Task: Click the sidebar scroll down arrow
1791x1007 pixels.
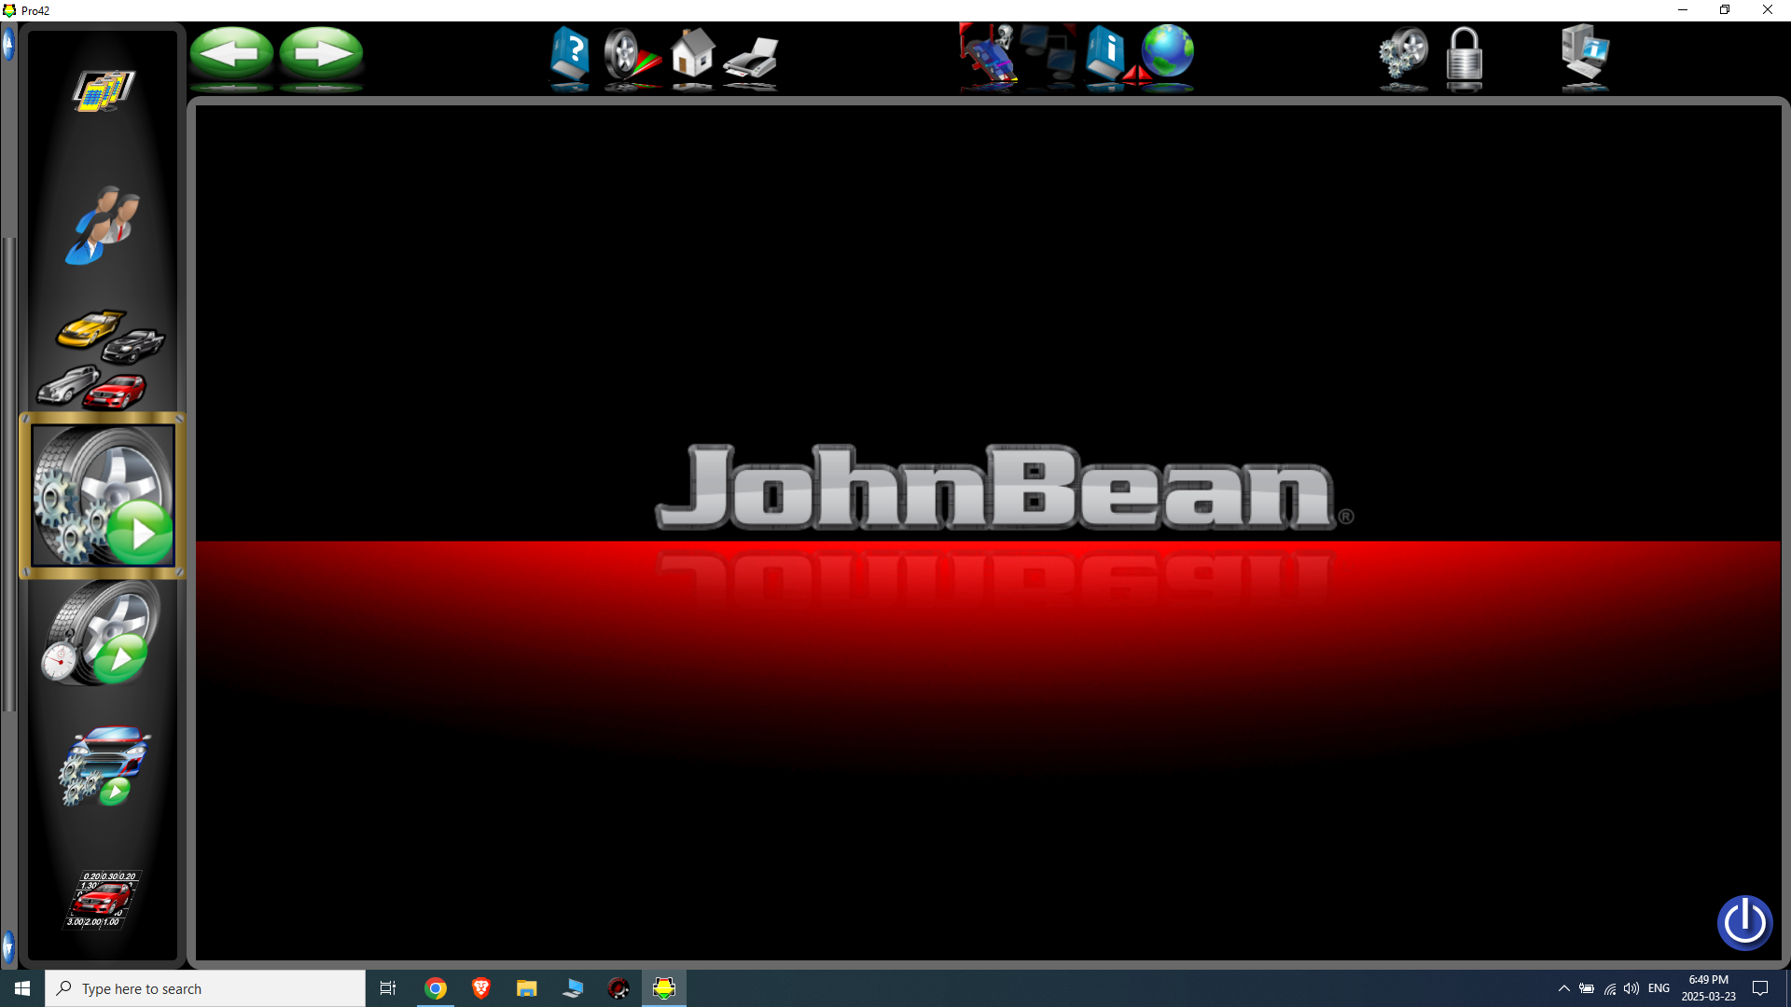Action: 8,946
